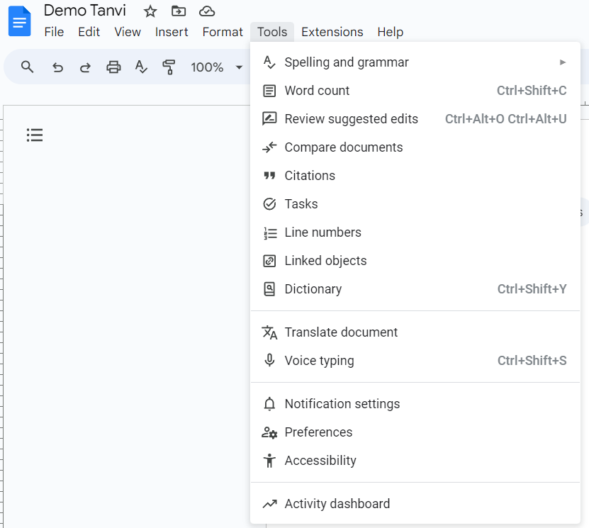The width and height of the screenshot is (589, 528).
Task: Expand Spelling and grammar submenu arrow
Action: [x=562, y=62]
